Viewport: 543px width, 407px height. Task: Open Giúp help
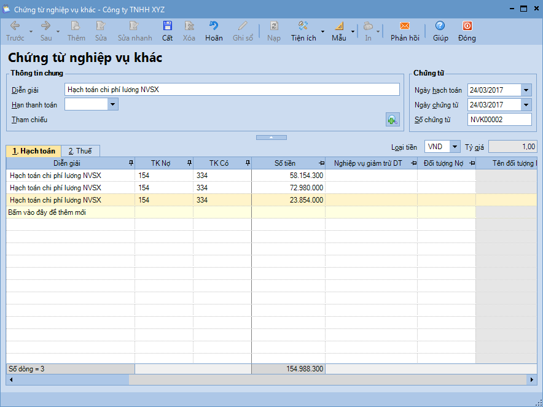click(440, 26)
